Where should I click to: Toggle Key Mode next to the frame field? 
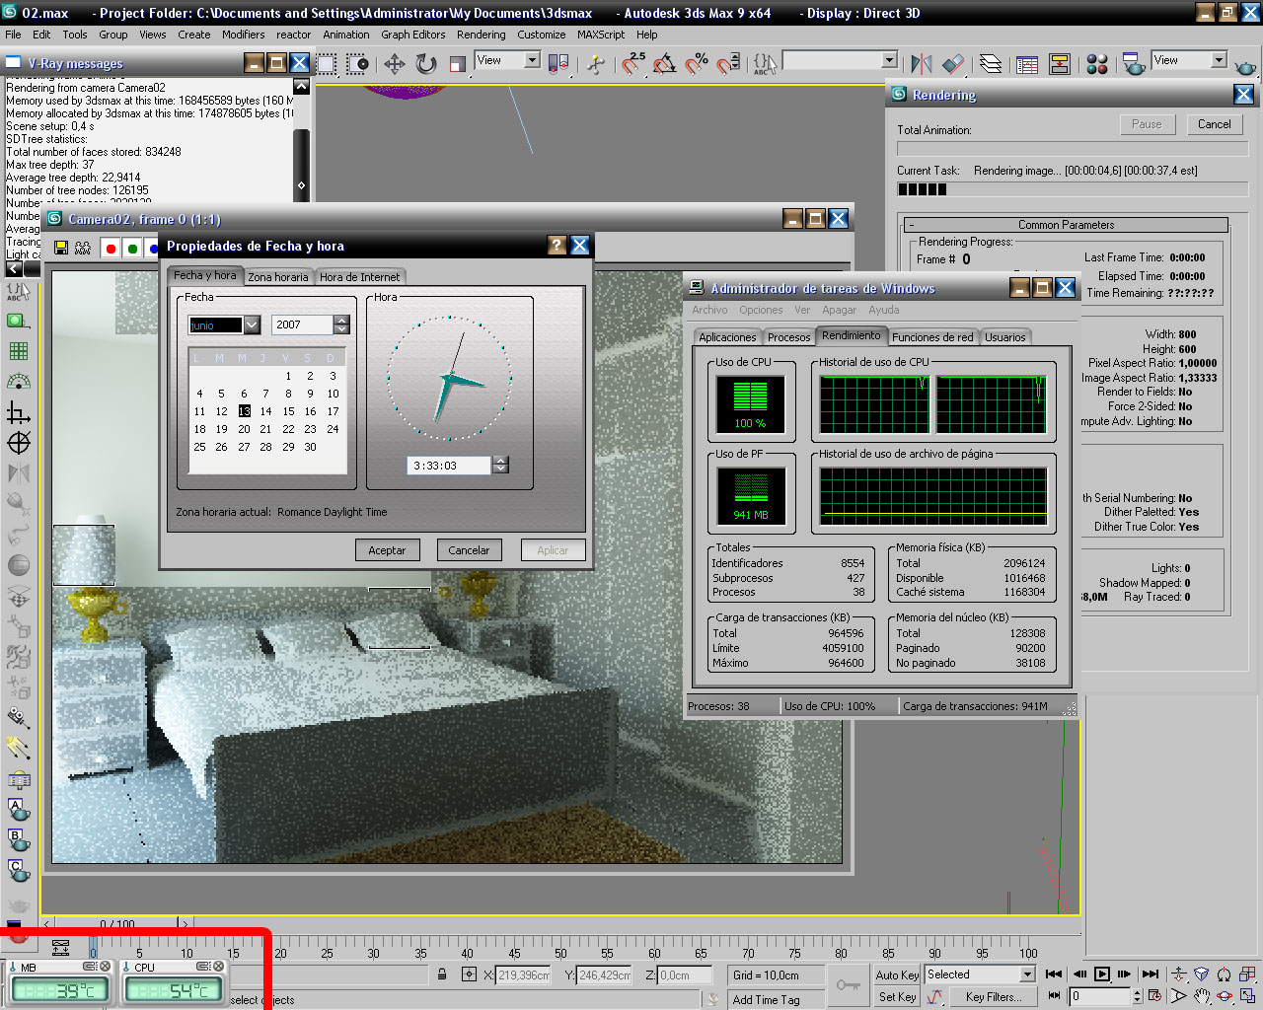[x=1055, y=996]
